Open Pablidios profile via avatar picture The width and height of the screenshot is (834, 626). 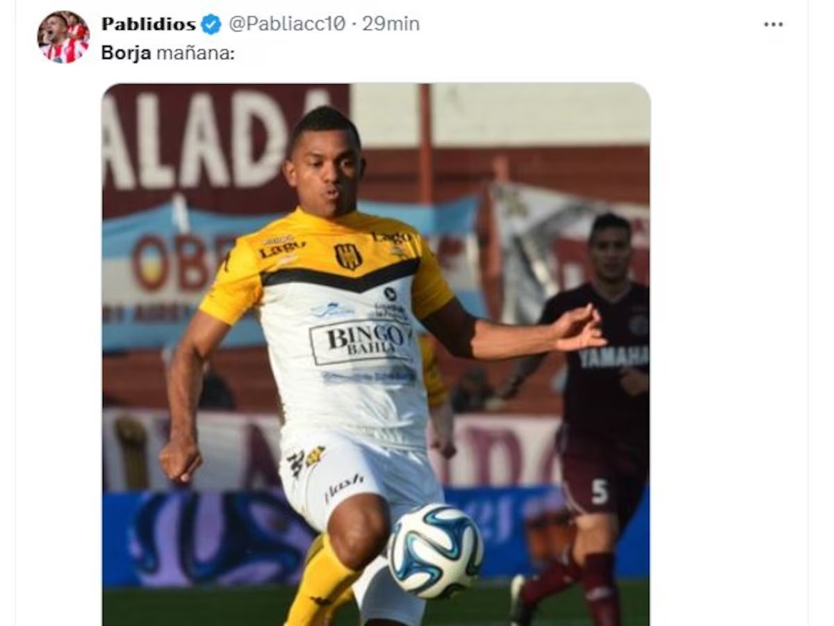(x=63, y=37)
